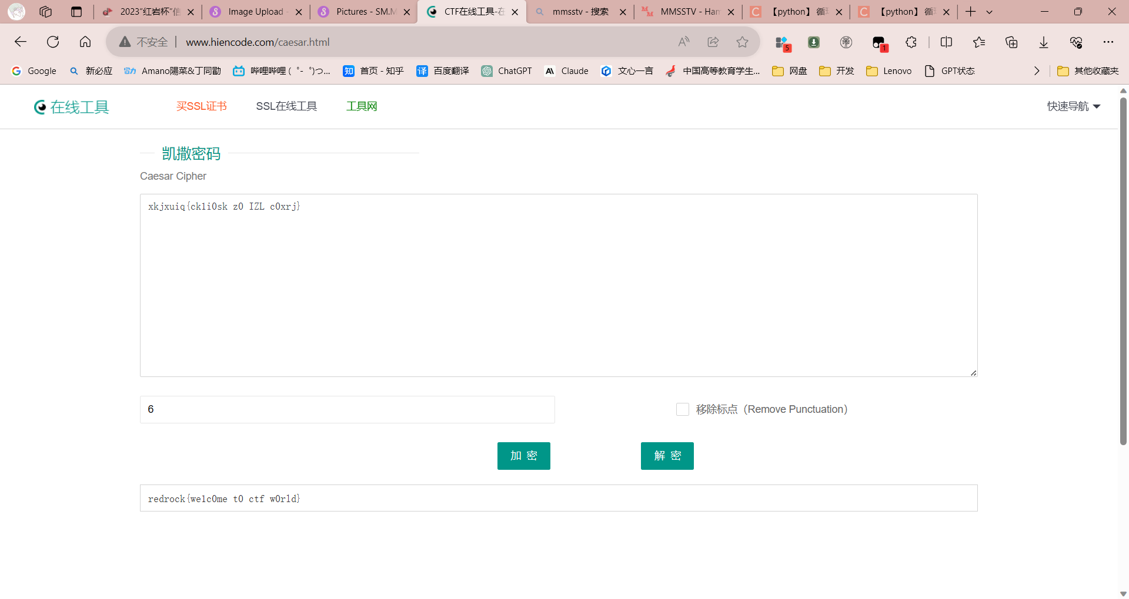Open the SSL在线工具 link
1129x599 pixels.
pyautogui.click(x=286, y=106)
